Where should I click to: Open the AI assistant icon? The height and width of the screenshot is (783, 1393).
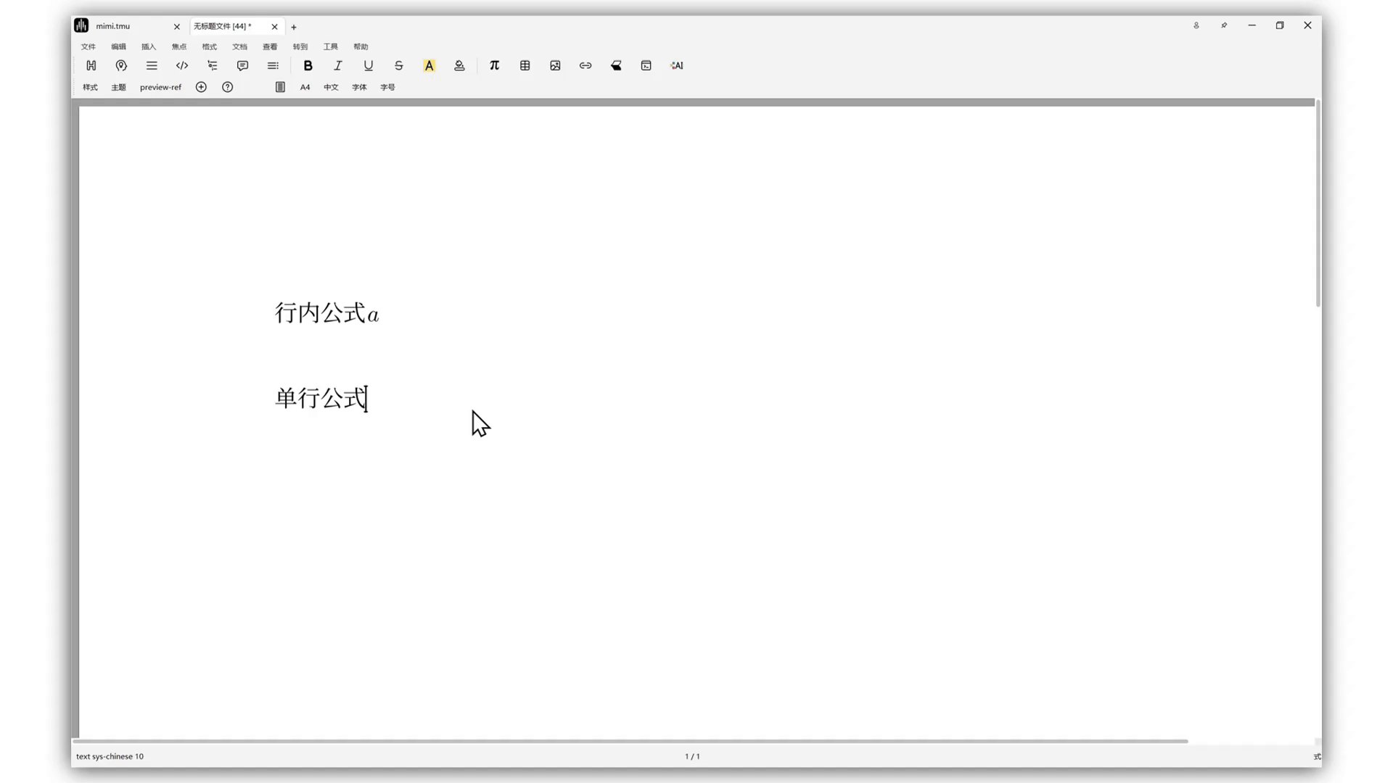coord(676,65)
